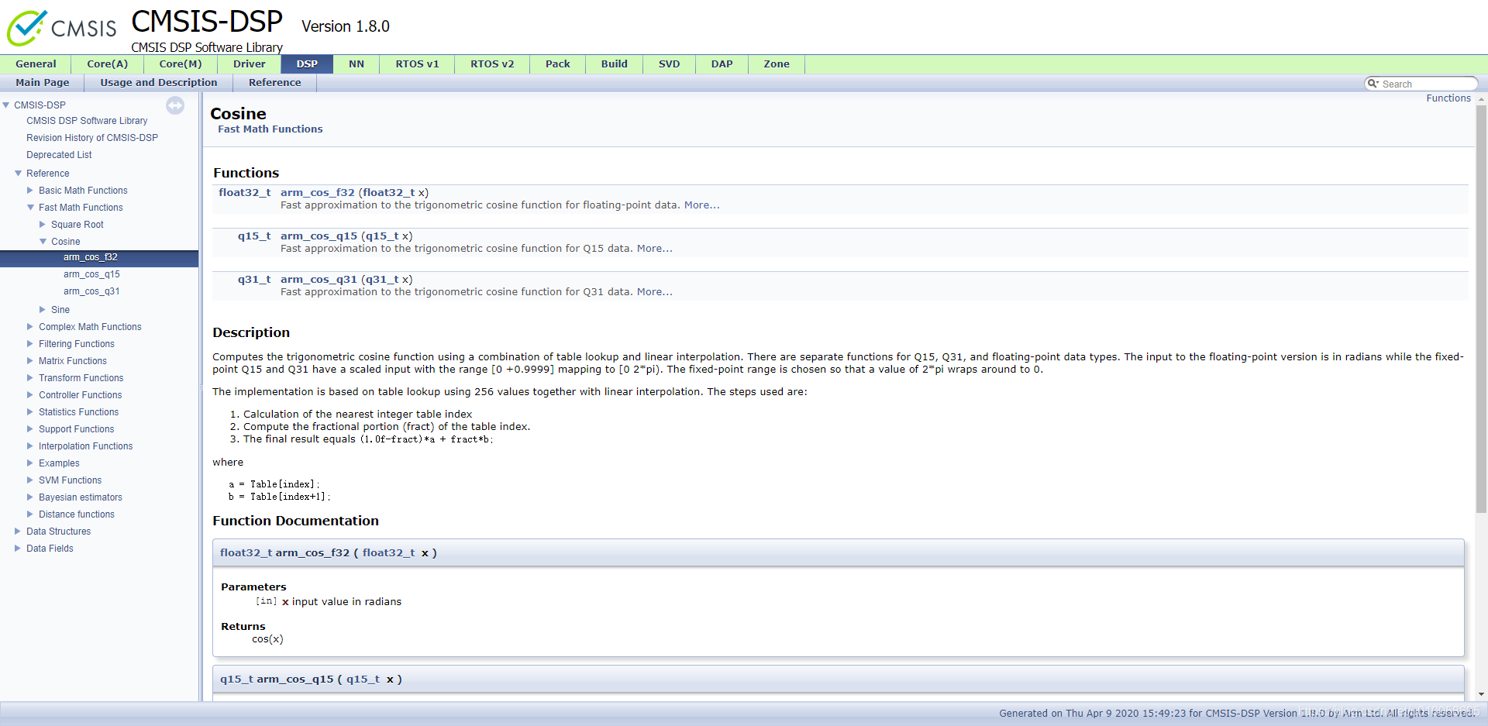1488x726 pixels.
Task: Open the RTOS v2 tab
Action: [x=492, y=64]
